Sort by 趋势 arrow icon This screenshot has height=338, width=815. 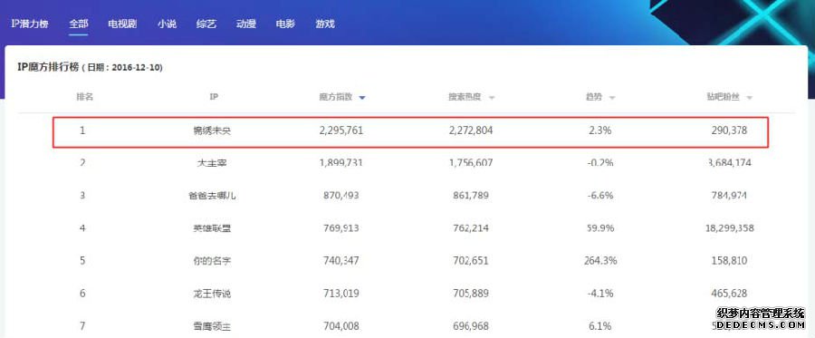coord(612,98)
